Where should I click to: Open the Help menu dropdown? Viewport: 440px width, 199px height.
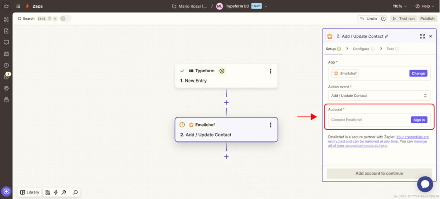[425, 6]
